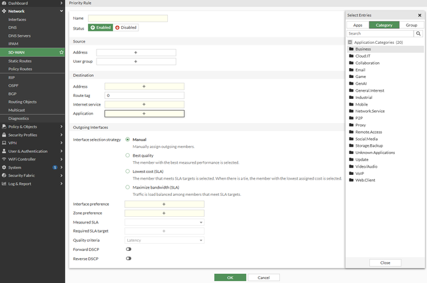Expand the Policy & Objects chevron

(x=61, y=126)
